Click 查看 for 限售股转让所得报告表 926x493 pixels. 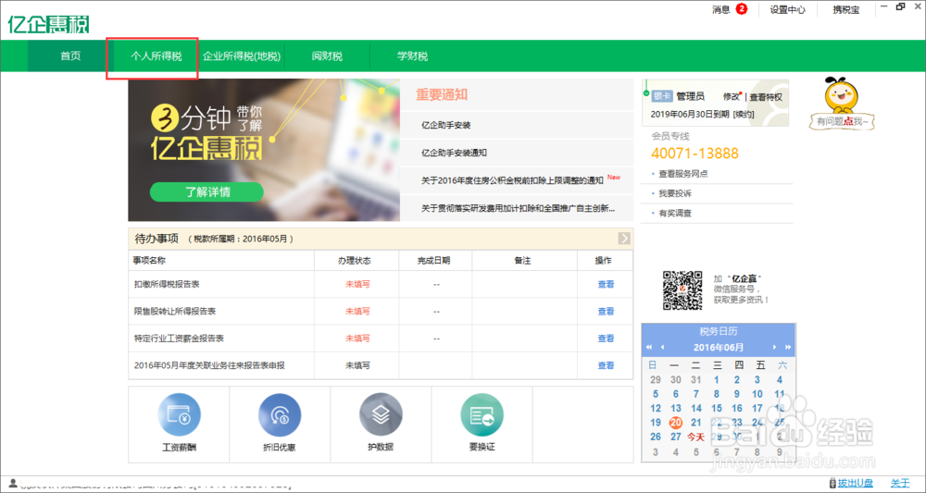pos(606,312)
